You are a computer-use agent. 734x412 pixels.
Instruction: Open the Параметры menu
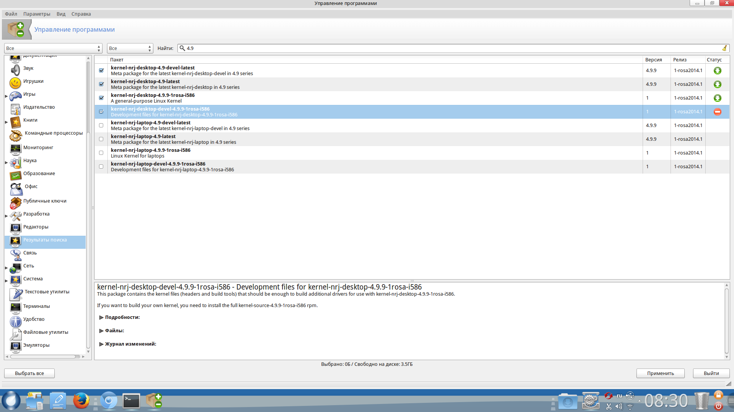pos(37,14)
